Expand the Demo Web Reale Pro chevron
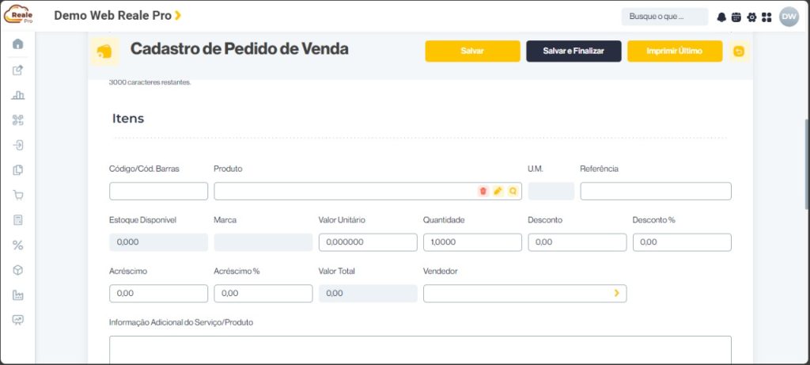Screen dimensions: 810x365 point(178,16)
